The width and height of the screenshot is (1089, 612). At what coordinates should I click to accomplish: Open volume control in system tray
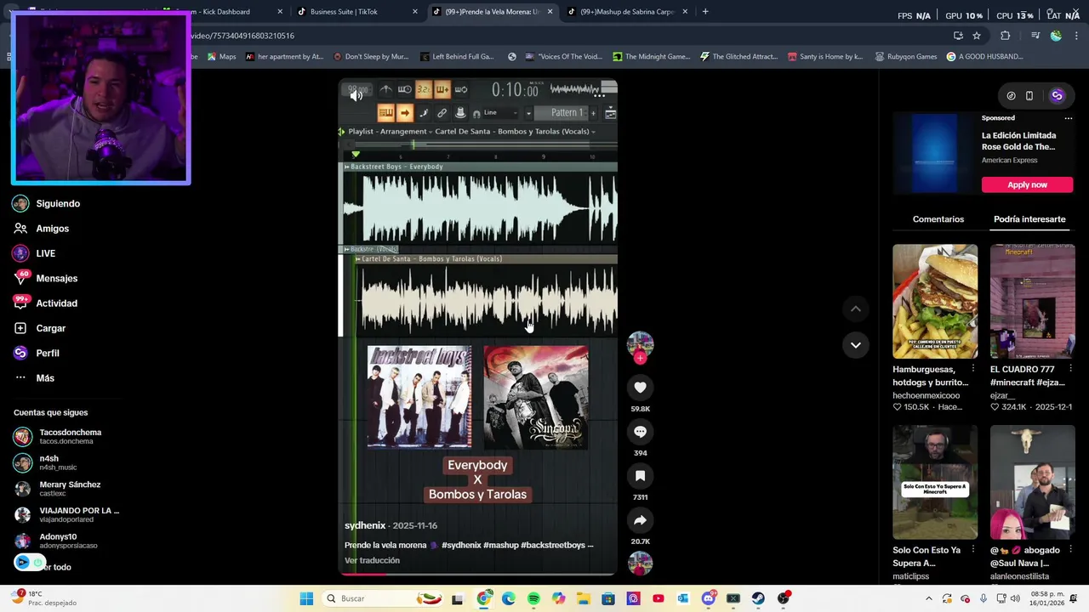[1015, 598]
